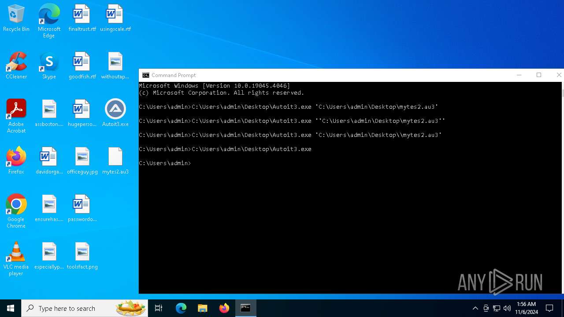Select the mytes2.au3 script file icon

coord(115,161)
